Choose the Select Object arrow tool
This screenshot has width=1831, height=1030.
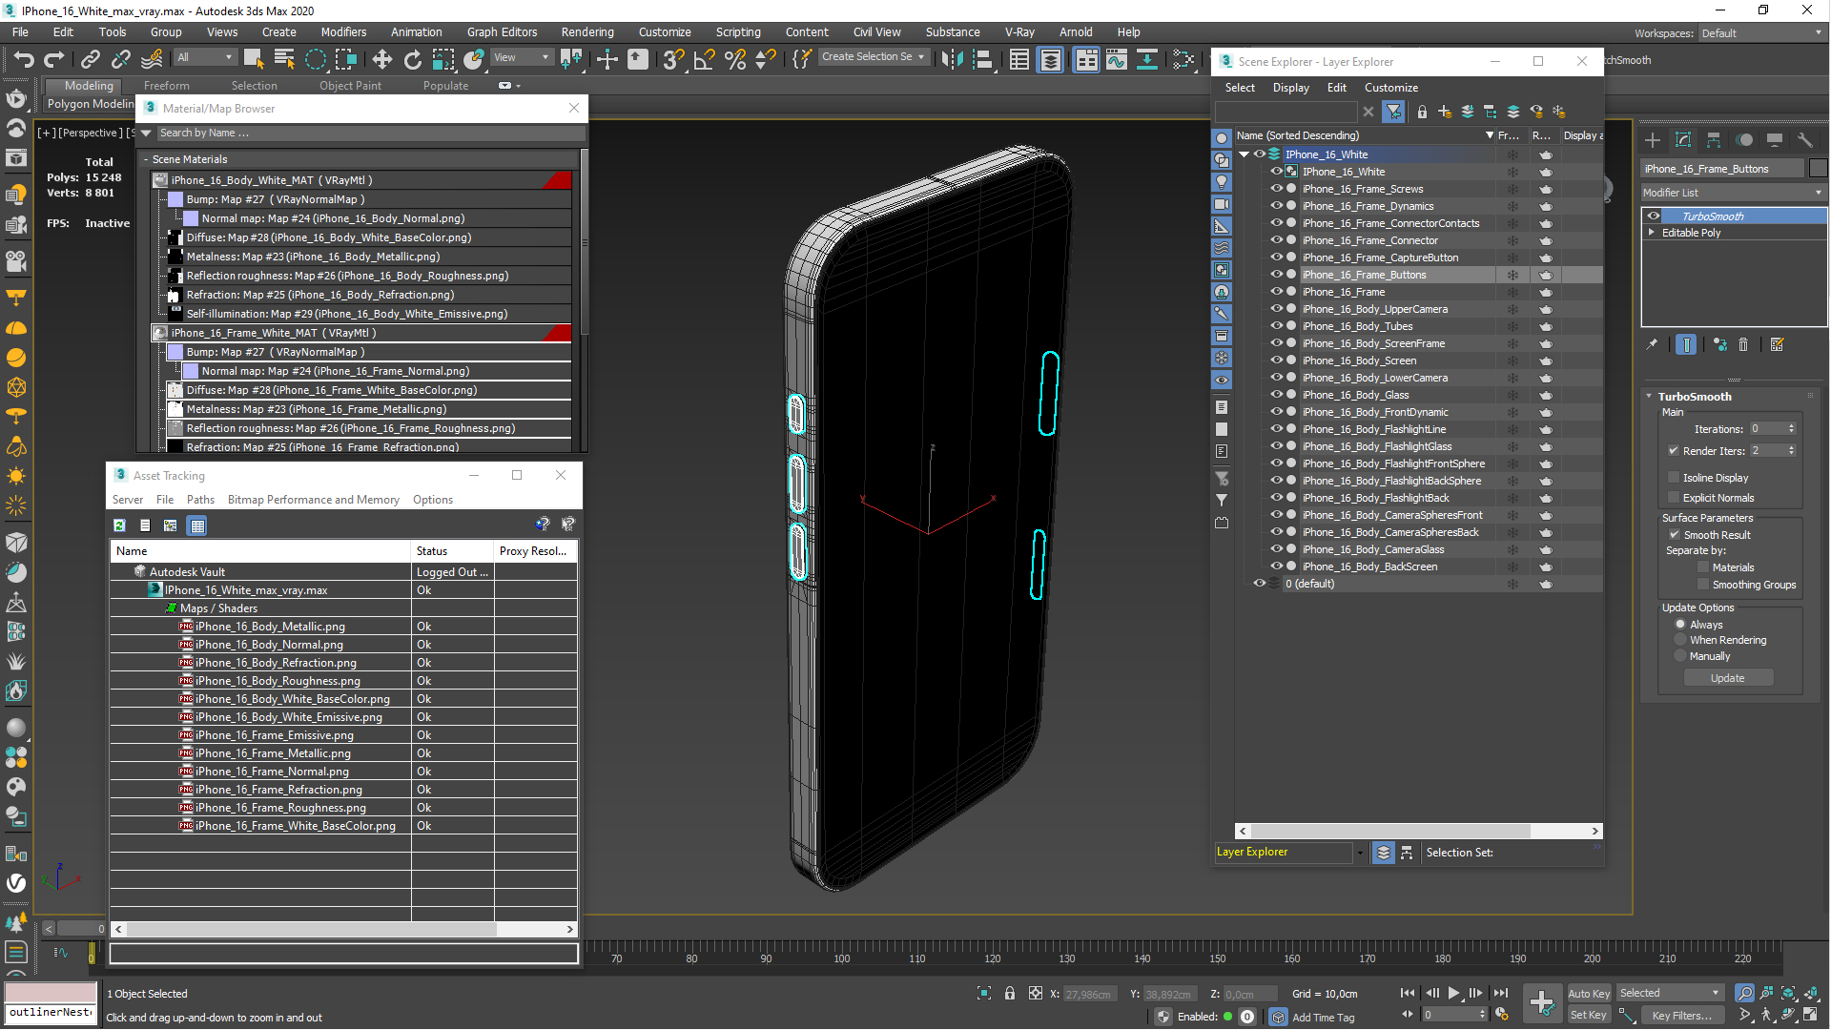click(x=254, y=59)
